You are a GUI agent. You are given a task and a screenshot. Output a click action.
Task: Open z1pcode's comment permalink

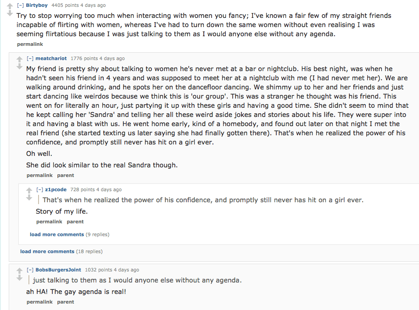(x=49, y=222)
